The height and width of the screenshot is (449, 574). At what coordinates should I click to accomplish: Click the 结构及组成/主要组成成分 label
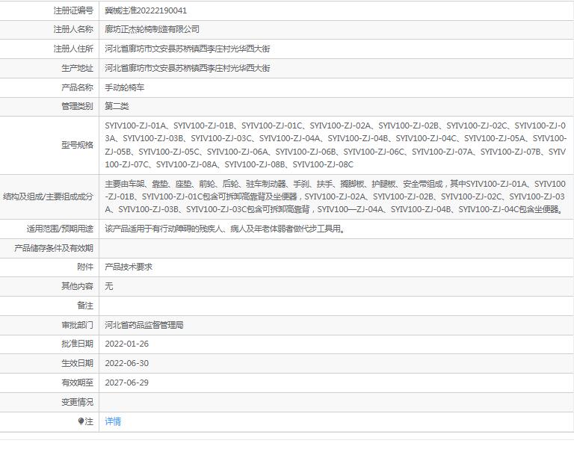(x=49, y=197)
